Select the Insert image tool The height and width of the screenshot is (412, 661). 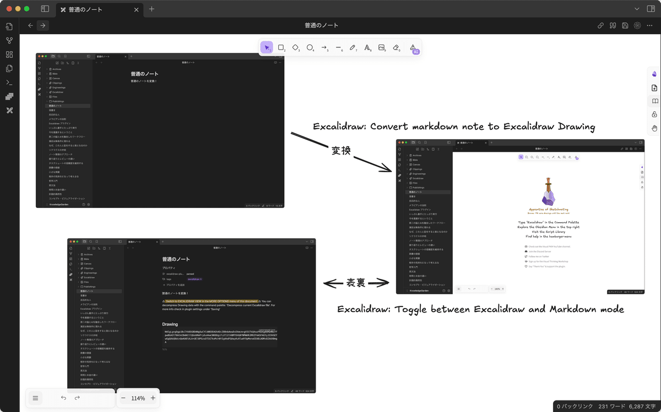point(382,48)
